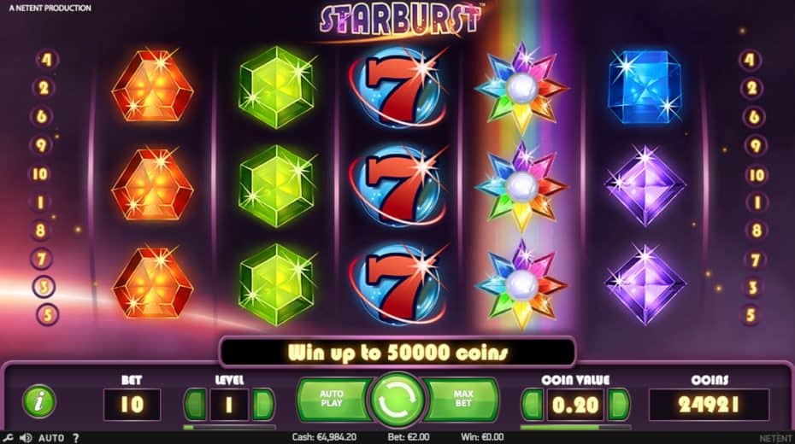Mute the game sound speaker icon

pos(26,438)
